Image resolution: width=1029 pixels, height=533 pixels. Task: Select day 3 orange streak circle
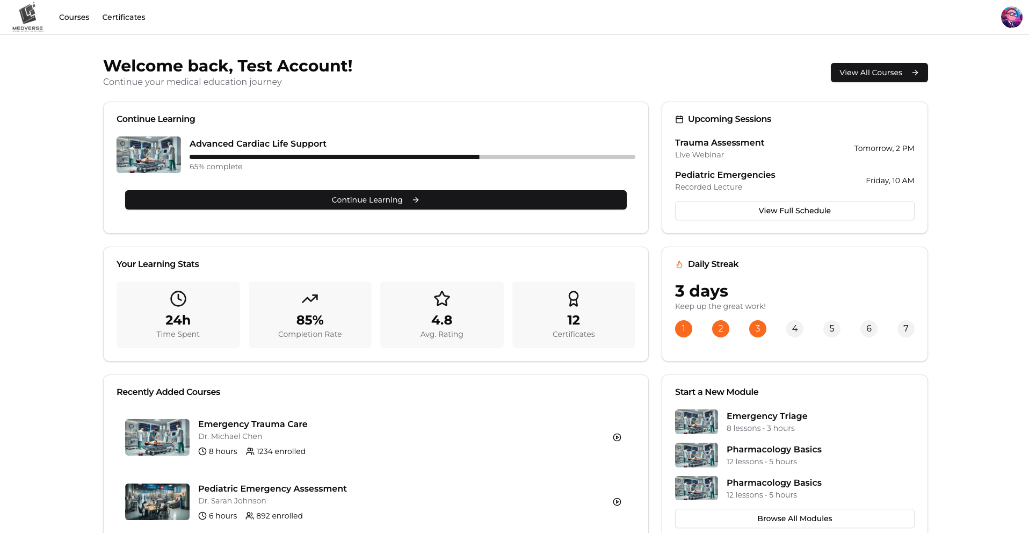758,329
